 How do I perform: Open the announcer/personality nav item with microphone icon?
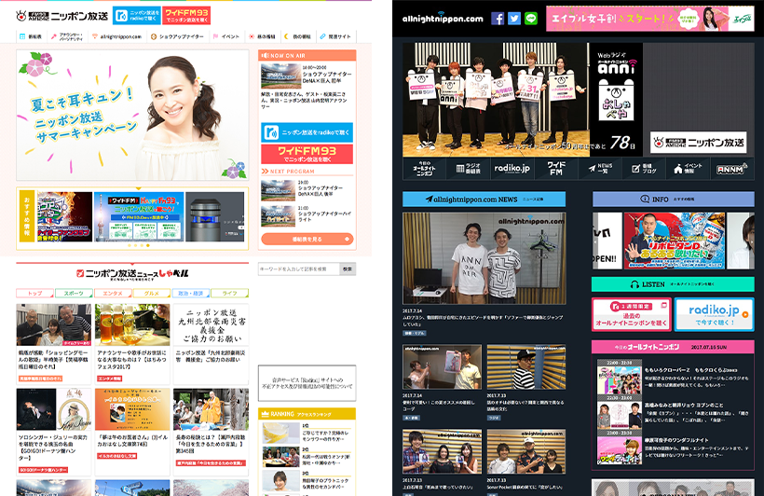click(68, 36)
